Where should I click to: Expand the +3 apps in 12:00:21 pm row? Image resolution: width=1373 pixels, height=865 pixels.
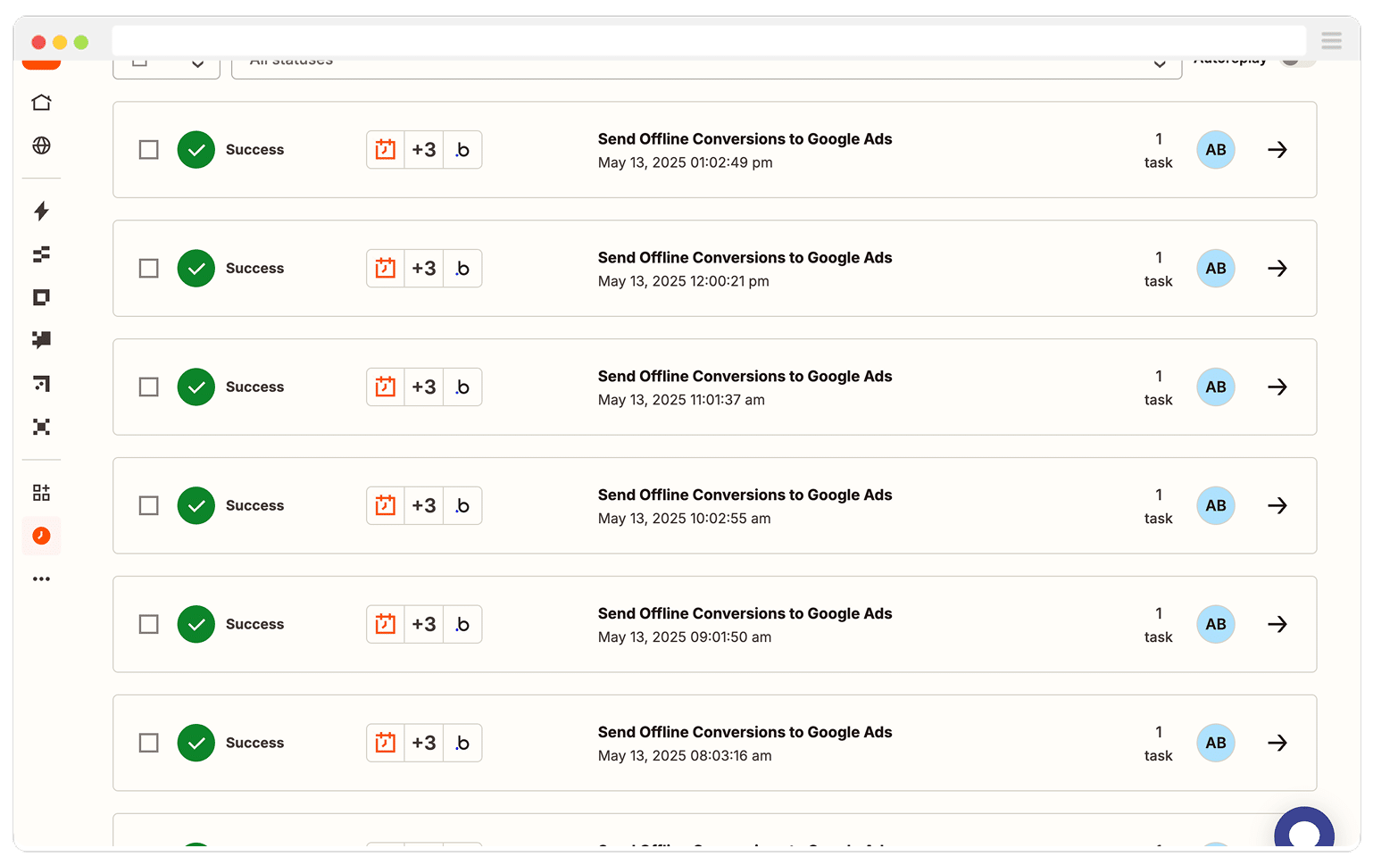[424, 269]
